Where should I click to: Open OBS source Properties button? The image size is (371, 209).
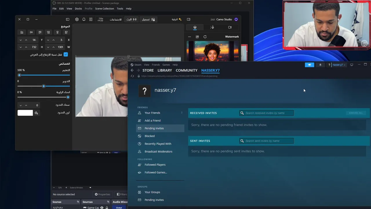tap(103, 194)
